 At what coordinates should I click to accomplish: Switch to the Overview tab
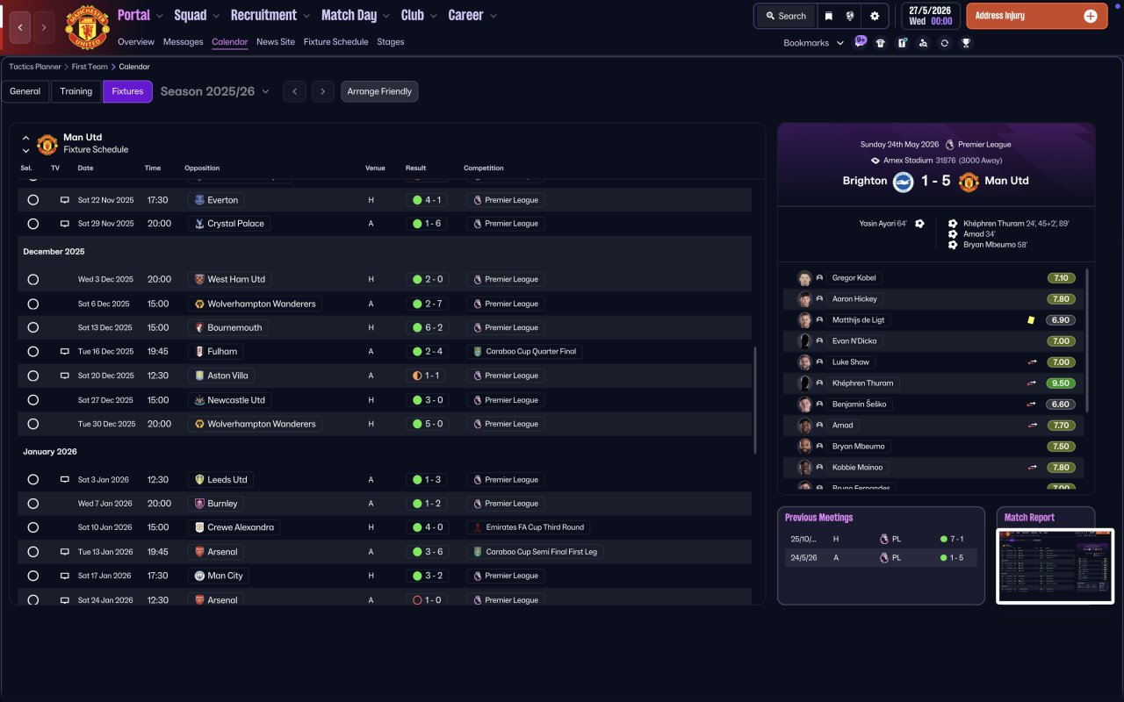[x=136, y=42]
